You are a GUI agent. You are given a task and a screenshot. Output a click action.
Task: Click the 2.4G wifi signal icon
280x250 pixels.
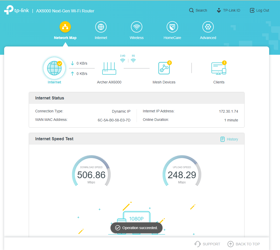click(x=122, y=60)
